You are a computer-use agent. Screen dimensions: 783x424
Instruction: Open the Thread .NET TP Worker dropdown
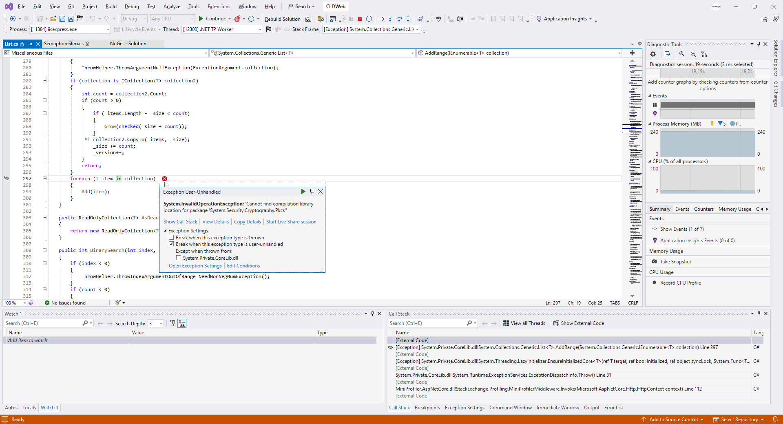tap(260, 29)
